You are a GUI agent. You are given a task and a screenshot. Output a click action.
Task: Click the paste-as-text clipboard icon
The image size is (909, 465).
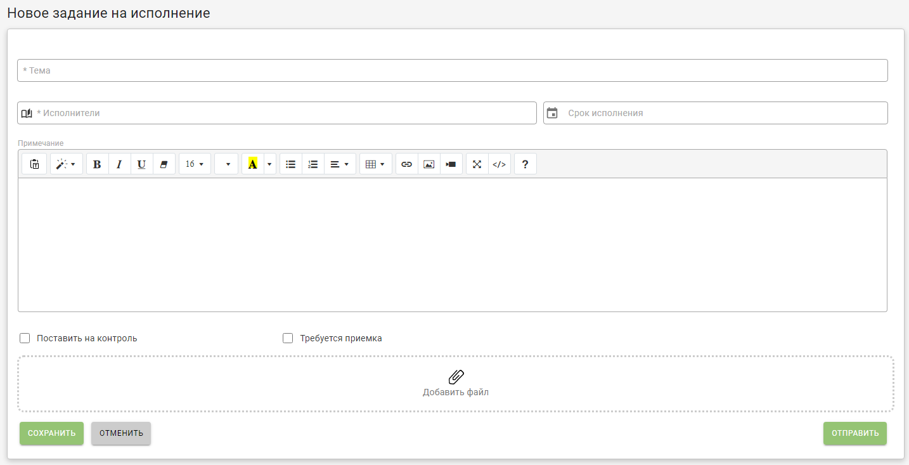pos(34,164)
